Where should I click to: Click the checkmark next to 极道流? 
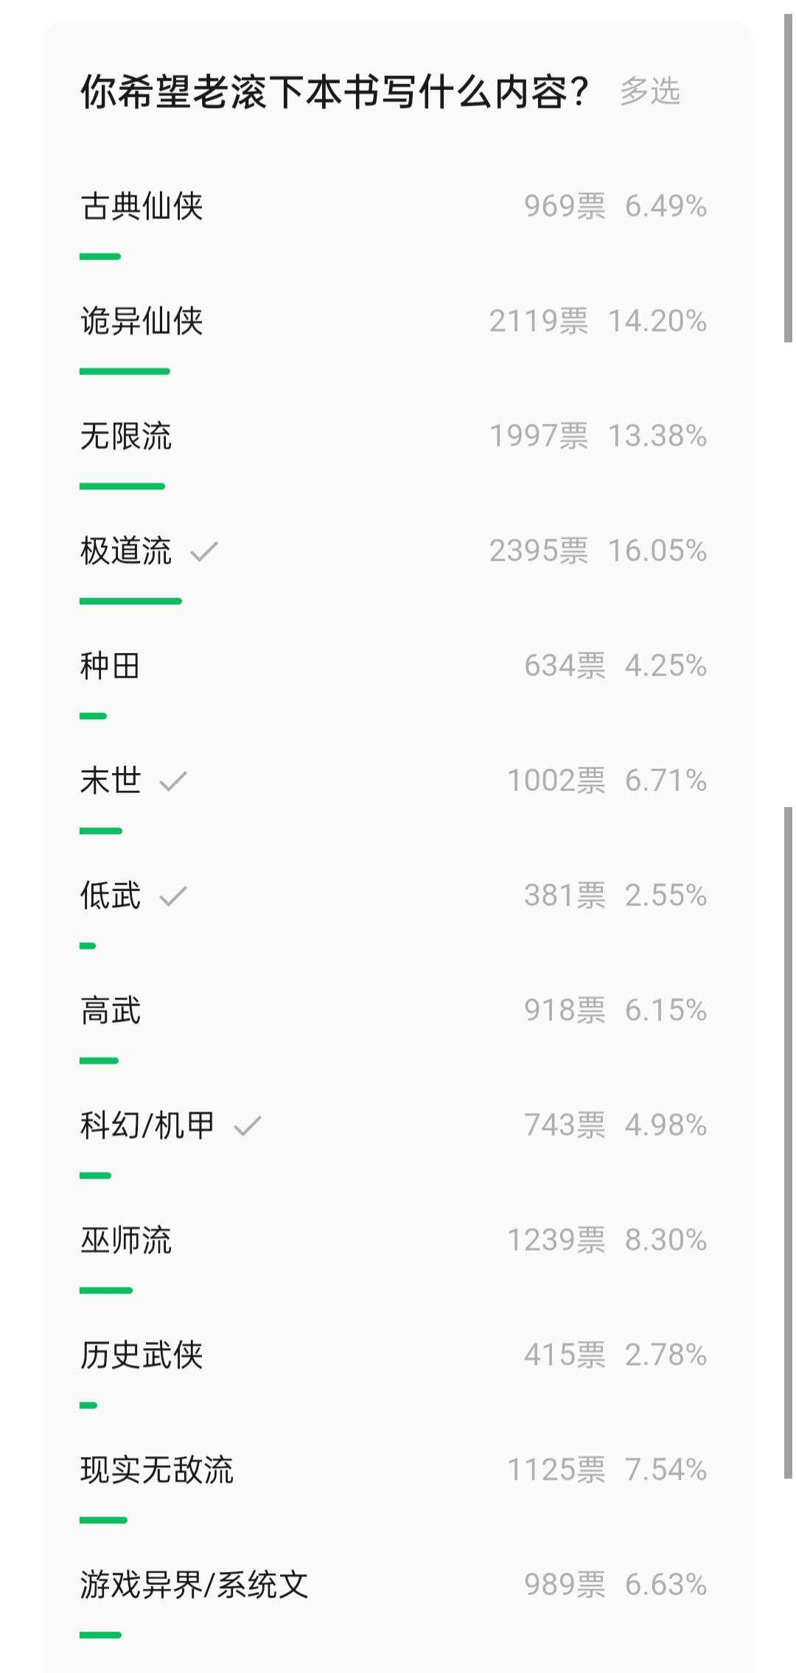(x=204, y=551)
